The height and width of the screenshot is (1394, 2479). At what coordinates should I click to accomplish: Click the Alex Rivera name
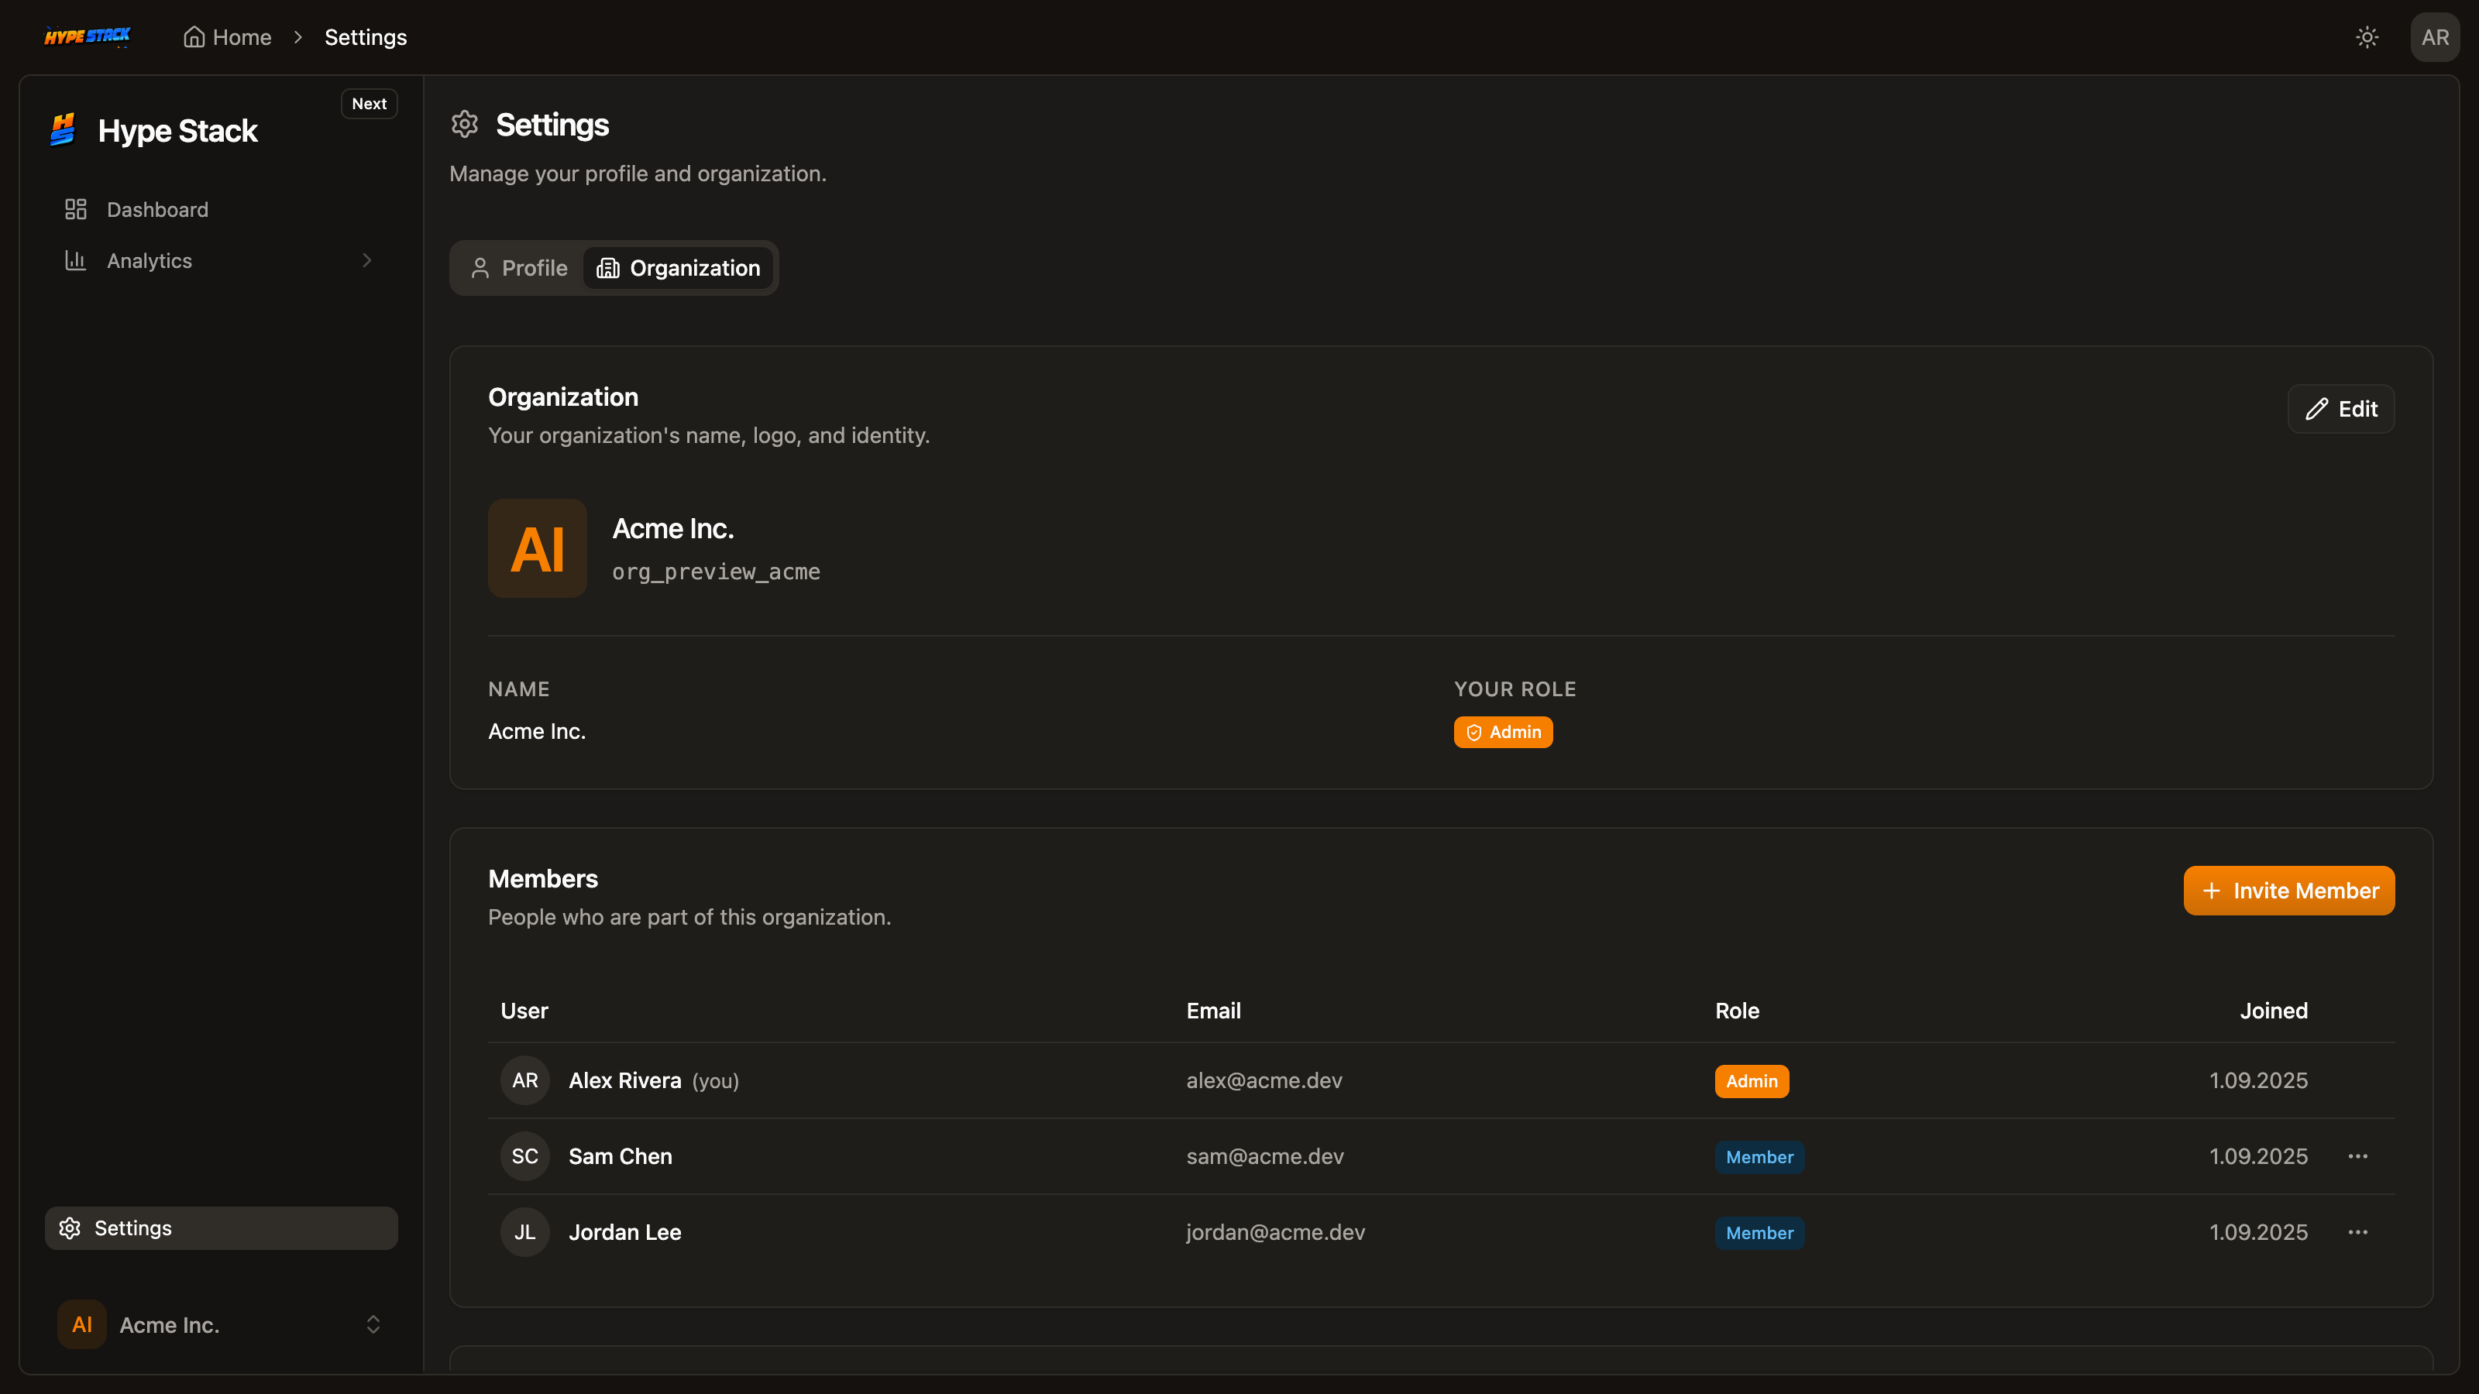[625, 1080]
